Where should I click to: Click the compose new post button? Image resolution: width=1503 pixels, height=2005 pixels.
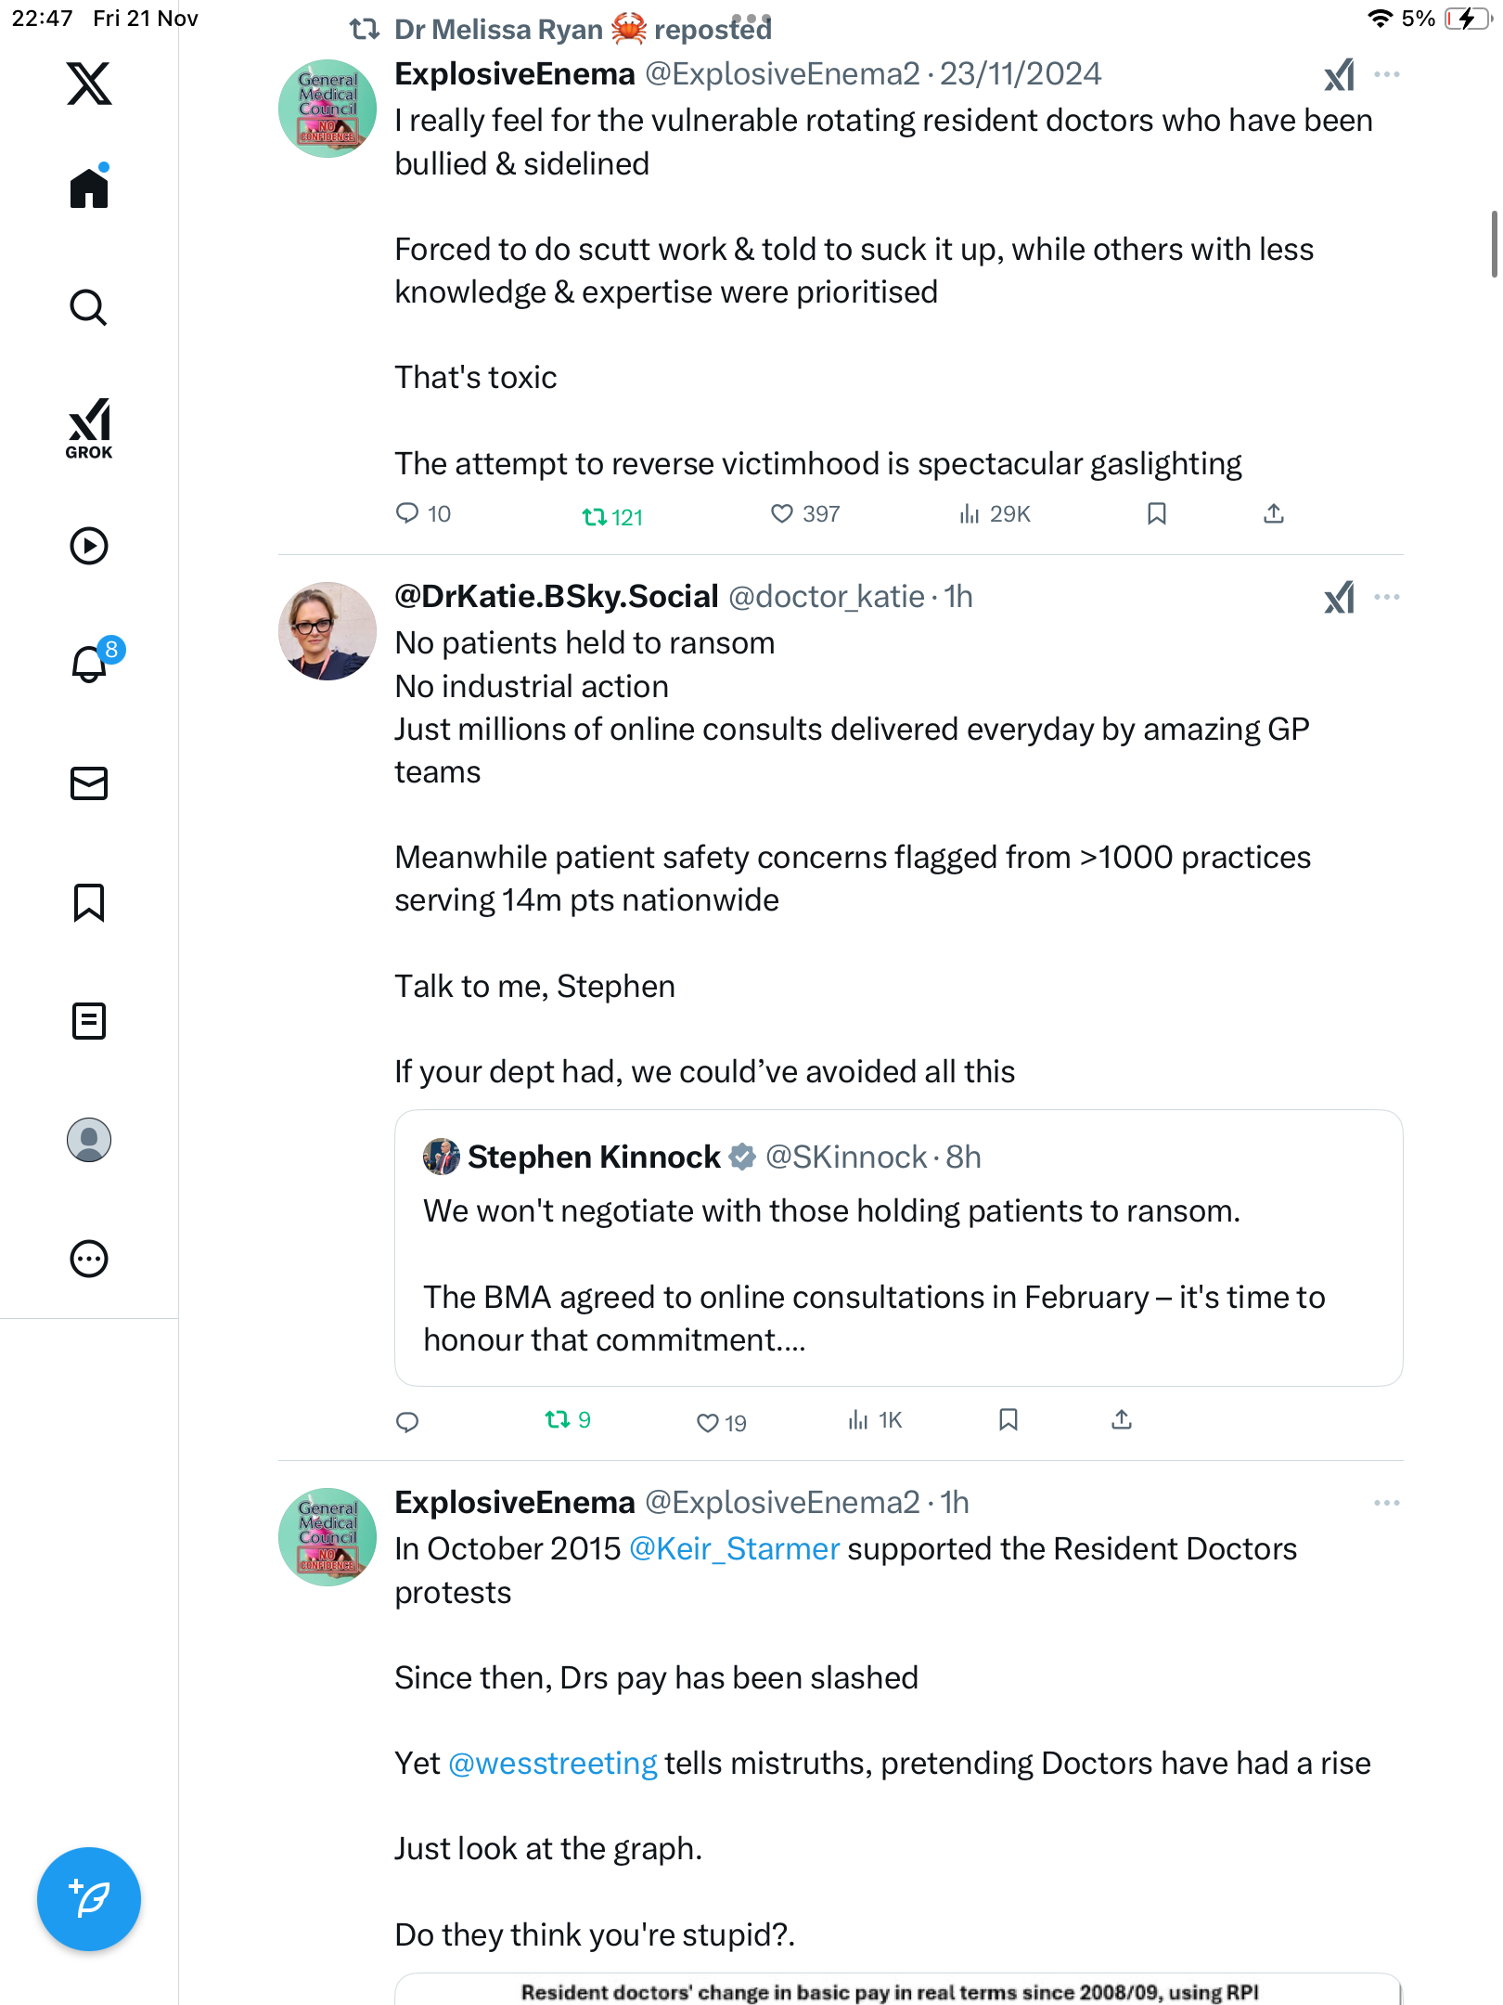pos(89,1898)
